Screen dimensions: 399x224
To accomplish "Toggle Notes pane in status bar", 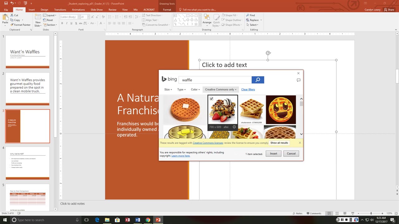I will click(x=297, y=213).
